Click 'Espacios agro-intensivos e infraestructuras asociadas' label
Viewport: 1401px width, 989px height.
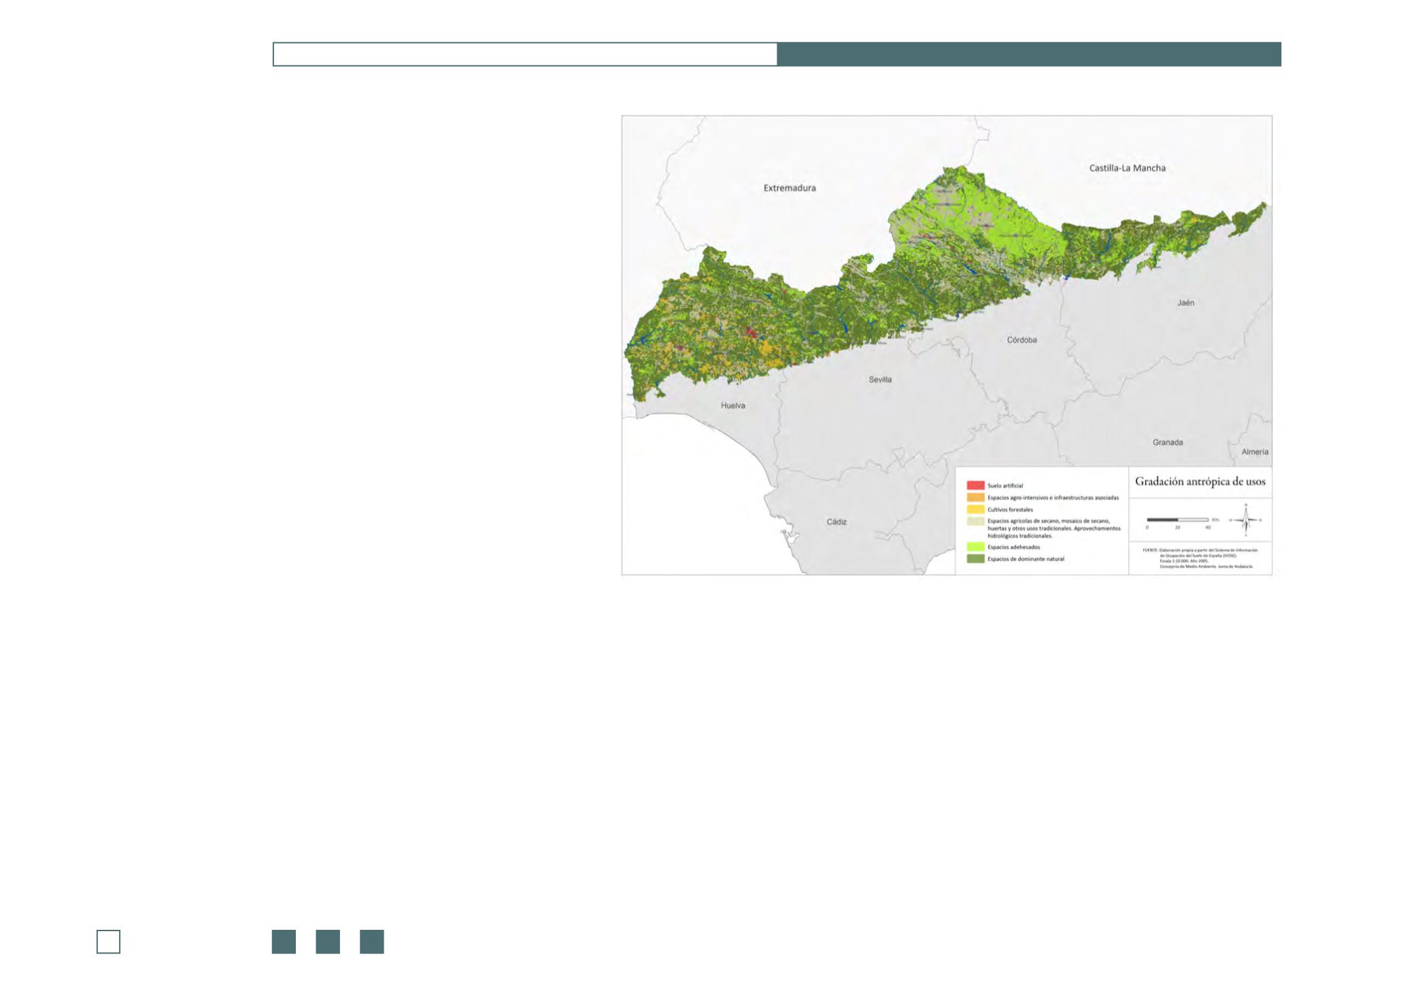1054,498
